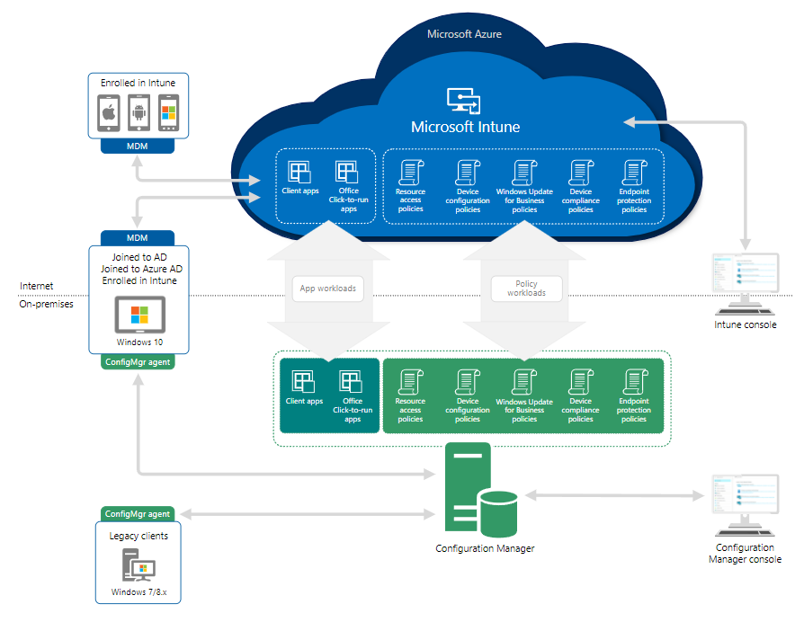
Task: Click the Intune console caption
Action: [746, 324]
